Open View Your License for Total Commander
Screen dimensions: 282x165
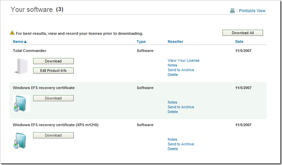point(183,61)
